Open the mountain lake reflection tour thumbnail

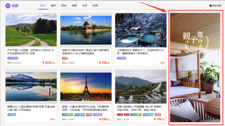click(31, 86)
